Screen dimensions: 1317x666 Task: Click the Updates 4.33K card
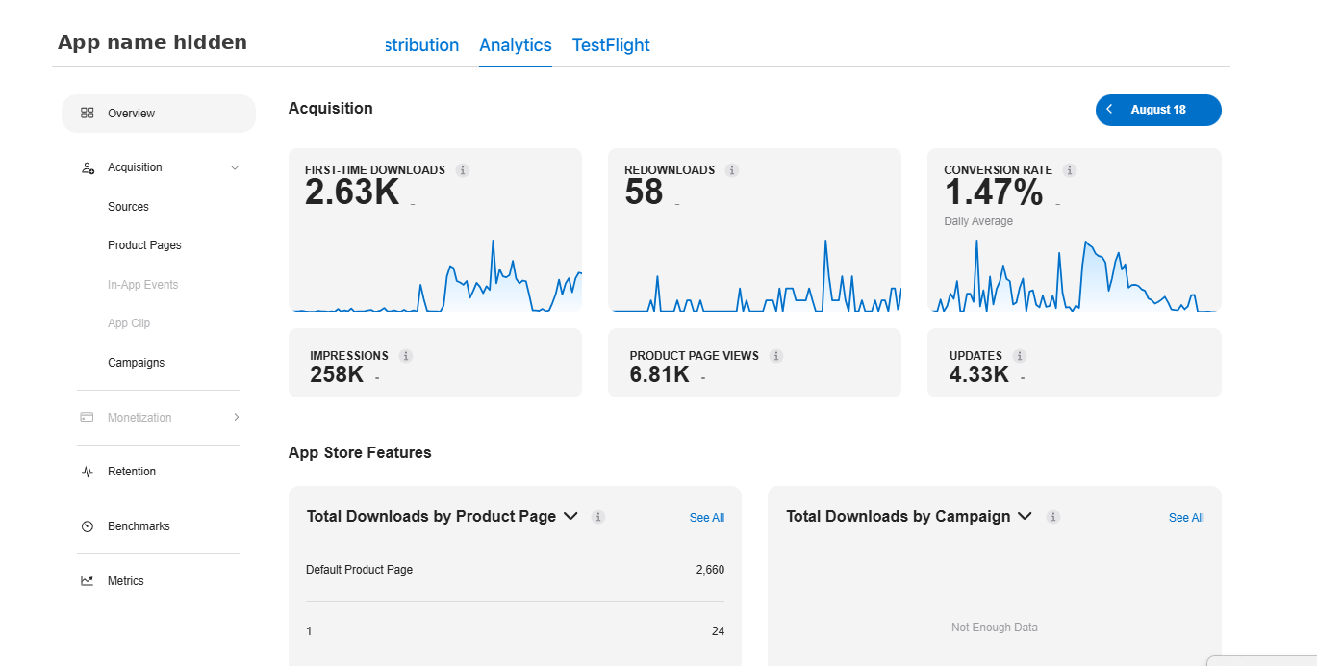pyautogui.click(x=1075, y=363)
